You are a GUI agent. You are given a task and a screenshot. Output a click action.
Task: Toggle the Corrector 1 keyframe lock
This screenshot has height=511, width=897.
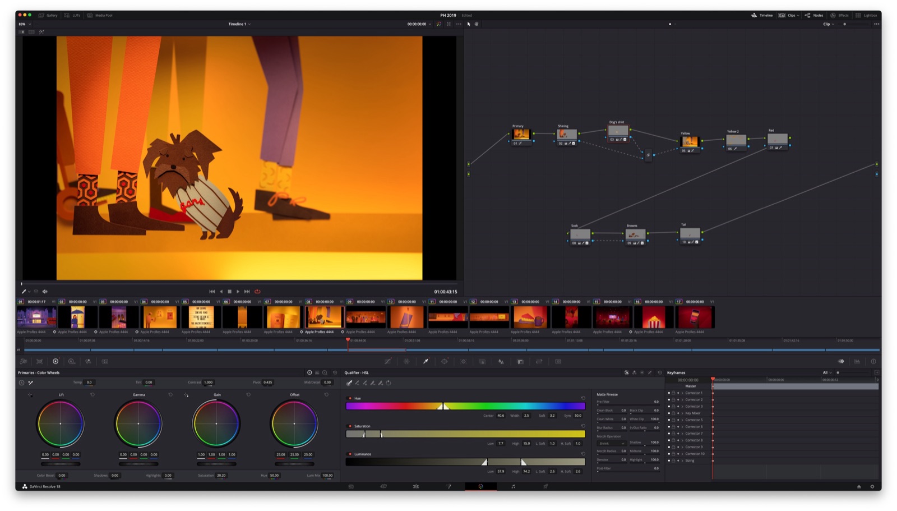tap(673, 393)
